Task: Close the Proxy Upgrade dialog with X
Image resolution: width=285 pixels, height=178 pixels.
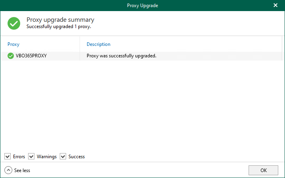Action: [275, 5]
